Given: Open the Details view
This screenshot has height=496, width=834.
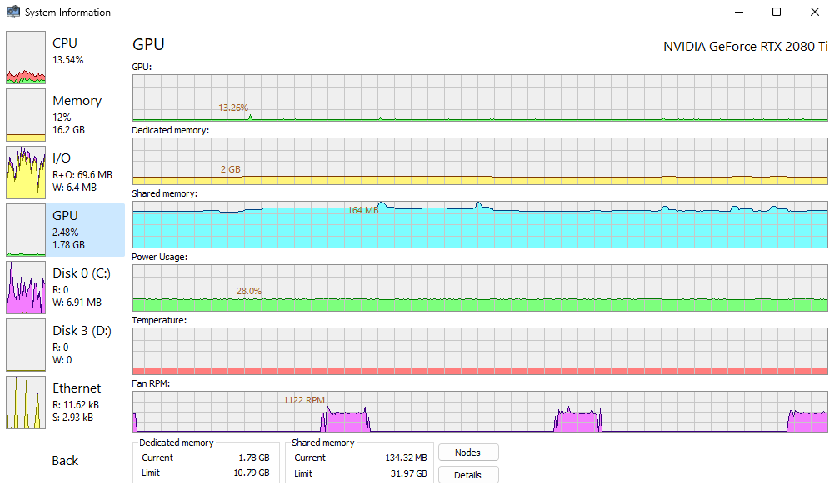Looking at the screenshot, I should click(x=468, y=474).
